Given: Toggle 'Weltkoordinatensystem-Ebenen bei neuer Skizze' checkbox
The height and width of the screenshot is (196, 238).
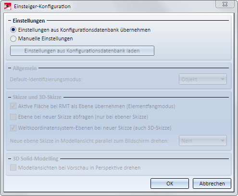Looking at the screenshot, I should point(13,128).
